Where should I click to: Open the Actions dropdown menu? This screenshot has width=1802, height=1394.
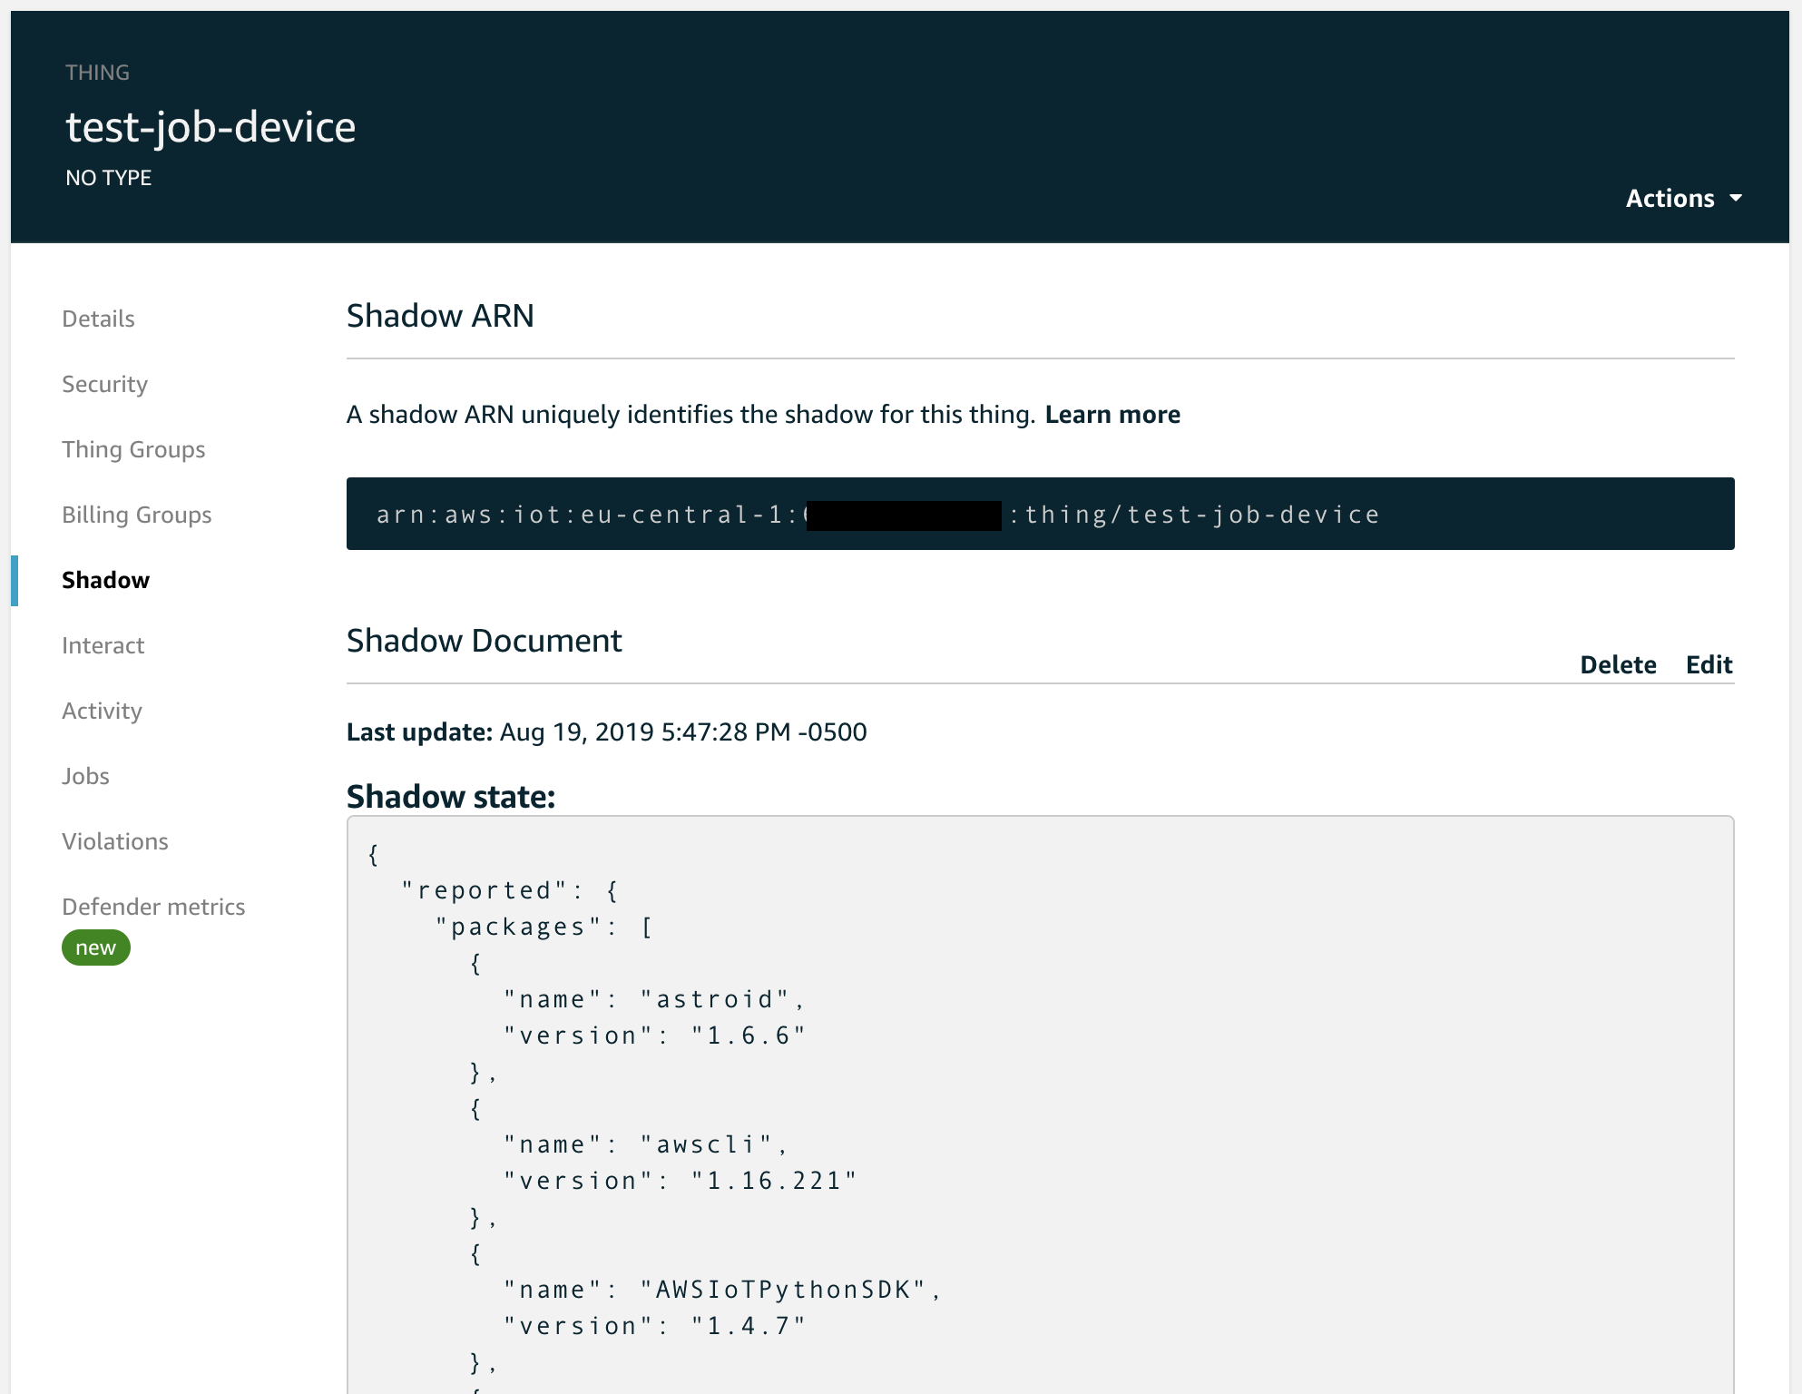[1683, 198]
